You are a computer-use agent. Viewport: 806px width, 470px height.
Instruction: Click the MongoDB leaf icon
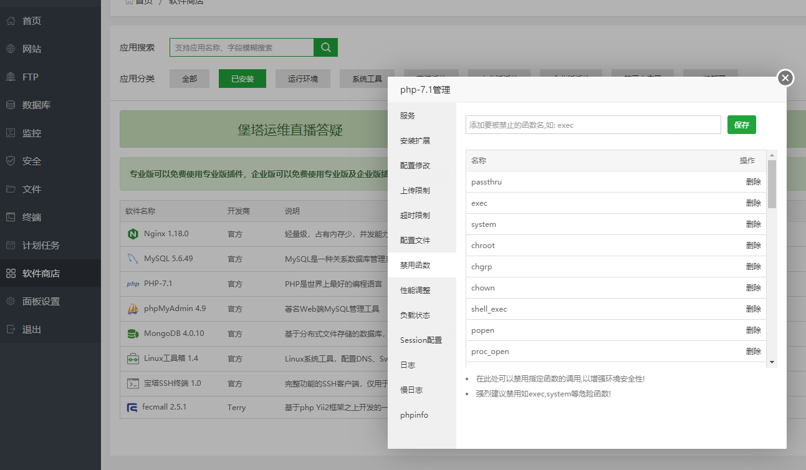point(132,333)
